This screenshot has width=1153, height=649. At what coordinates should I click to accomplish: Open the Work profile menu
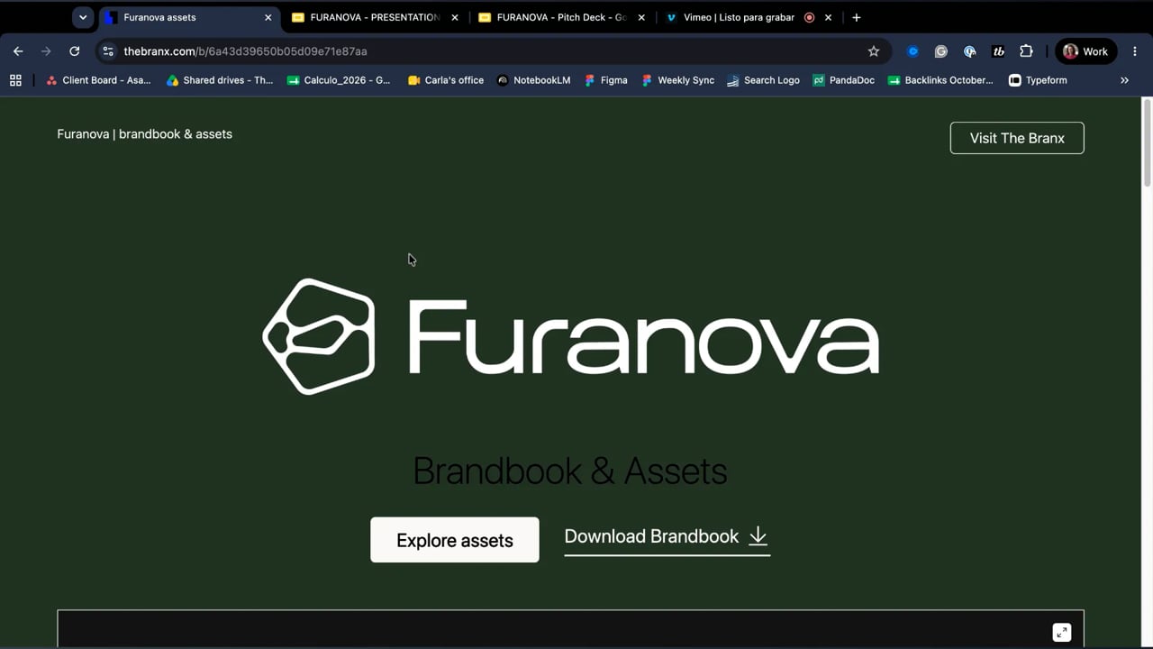[1086, 51]
